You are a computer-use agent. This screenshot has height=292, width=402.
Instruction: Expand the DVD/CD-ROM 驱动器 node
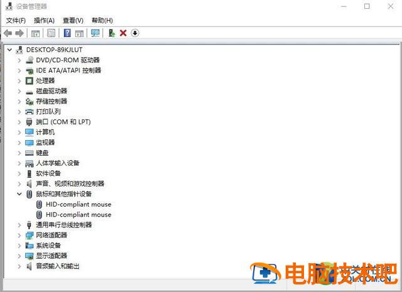coord(19,60)
